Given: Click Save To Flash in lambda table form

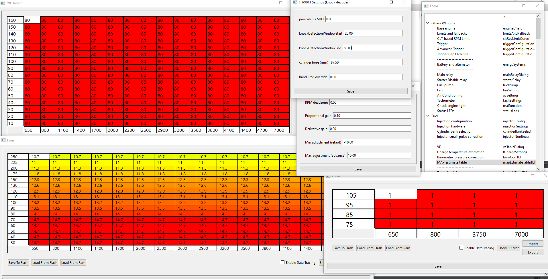Looking at the screenshot, I should pyautogui.click(x=18, y=263).
